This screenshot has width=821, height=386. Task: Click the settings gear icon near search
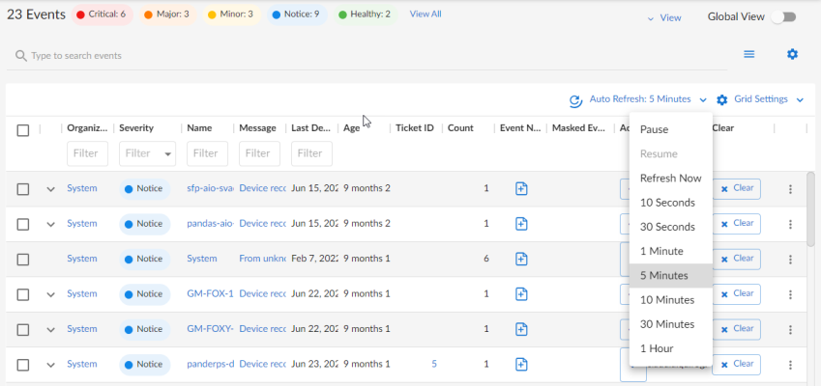792,54
